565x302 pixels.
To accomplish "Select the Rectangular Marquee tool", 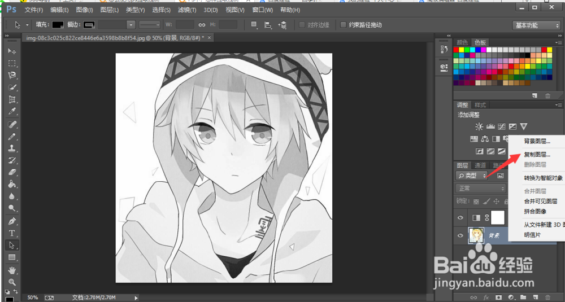I will (x=12, y=63).
